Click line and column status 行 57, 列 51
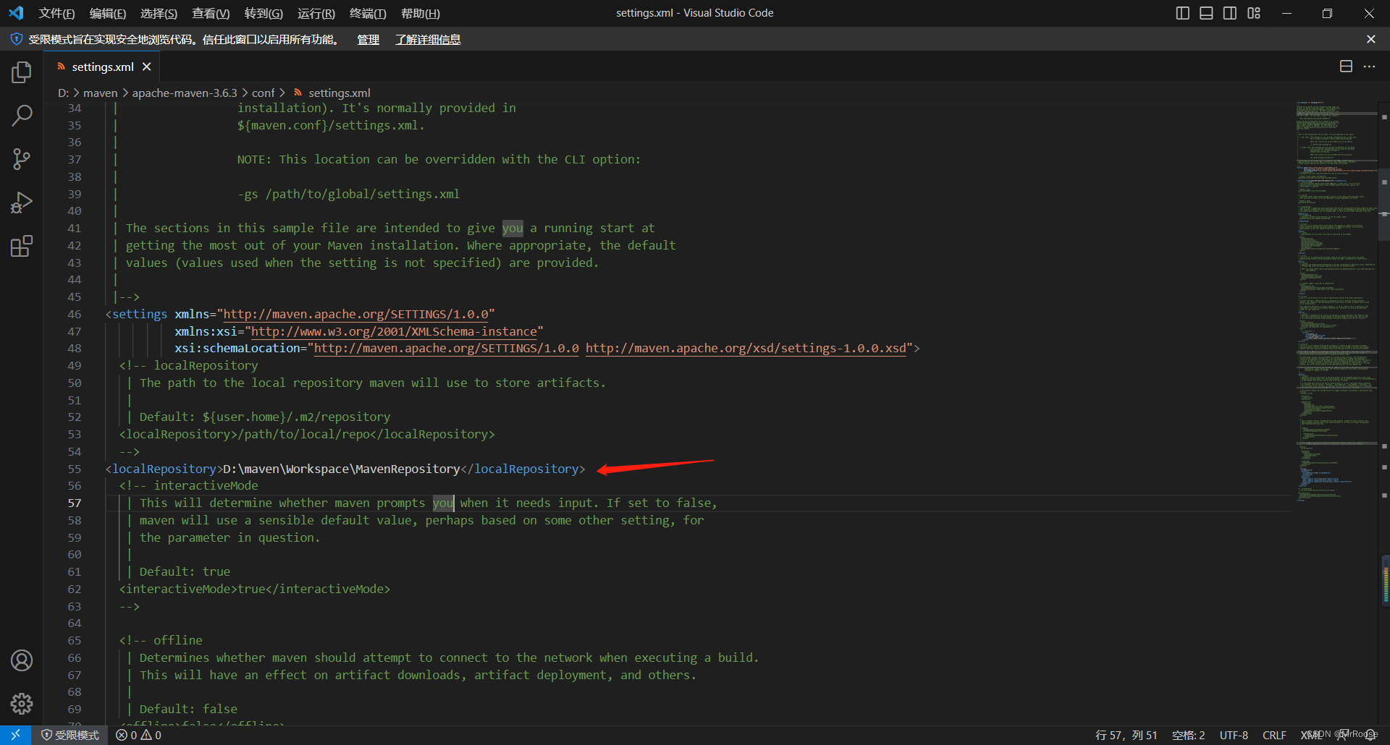Image resolution: width=1390 pixels, height=745 pixels. point(1126,735)
